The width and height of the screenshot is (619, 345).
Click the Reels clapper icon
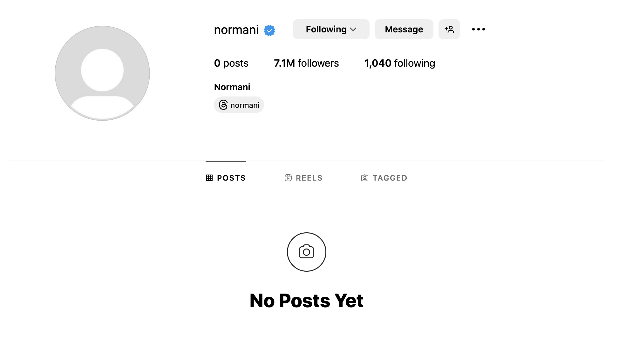(288, 178)
